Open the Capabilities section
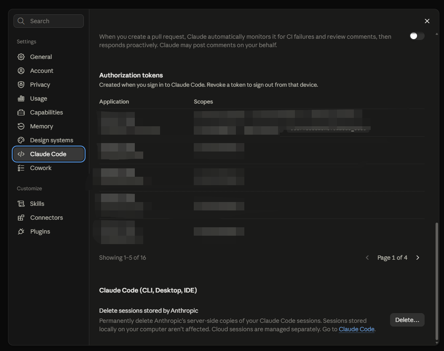The height and width of the screenshot is (351, 444). [x=49, y=112]
